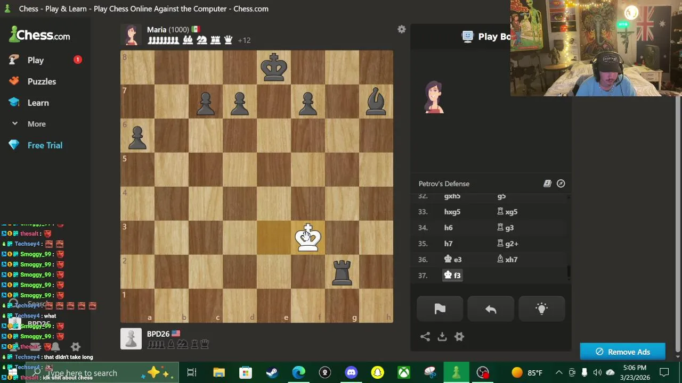Select move gxh5 in row 32
The height and width of the screenshot is (383, 682).
[x=452, y=196]
